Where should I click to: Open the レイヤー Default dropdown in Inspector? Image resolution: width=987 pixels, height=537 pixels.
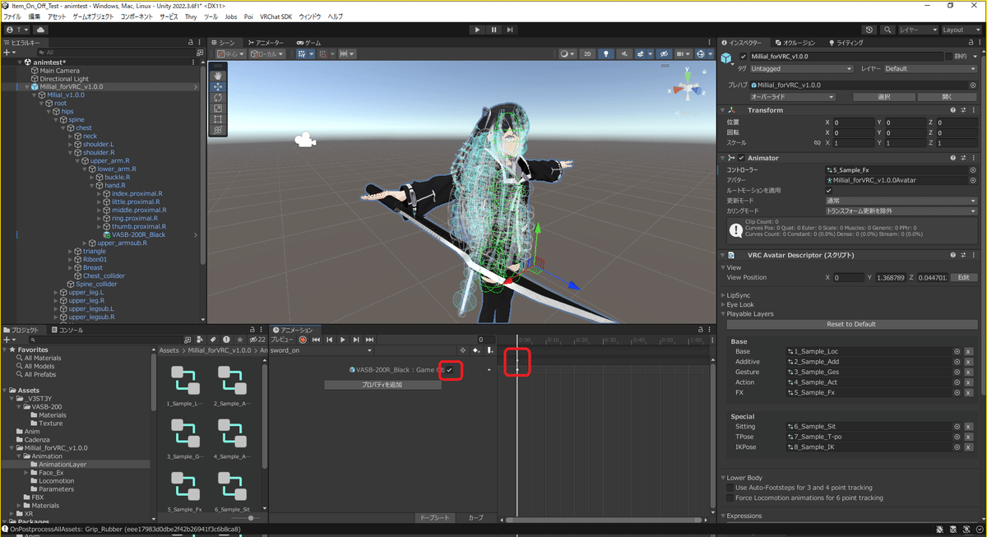(930, 69)
